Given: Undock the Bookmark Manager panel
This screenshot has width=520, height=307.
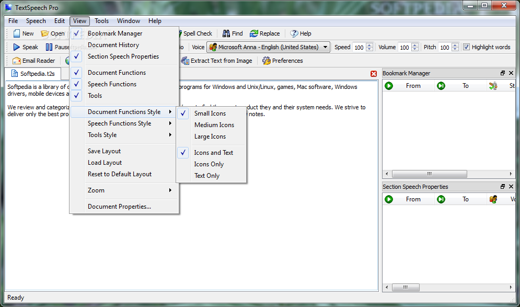Looking at the screenshot, I should coord(503,73).
